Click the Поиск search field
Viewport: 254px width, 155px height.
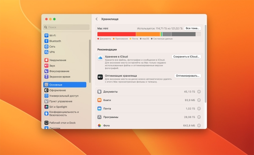[x=66, y=27]
